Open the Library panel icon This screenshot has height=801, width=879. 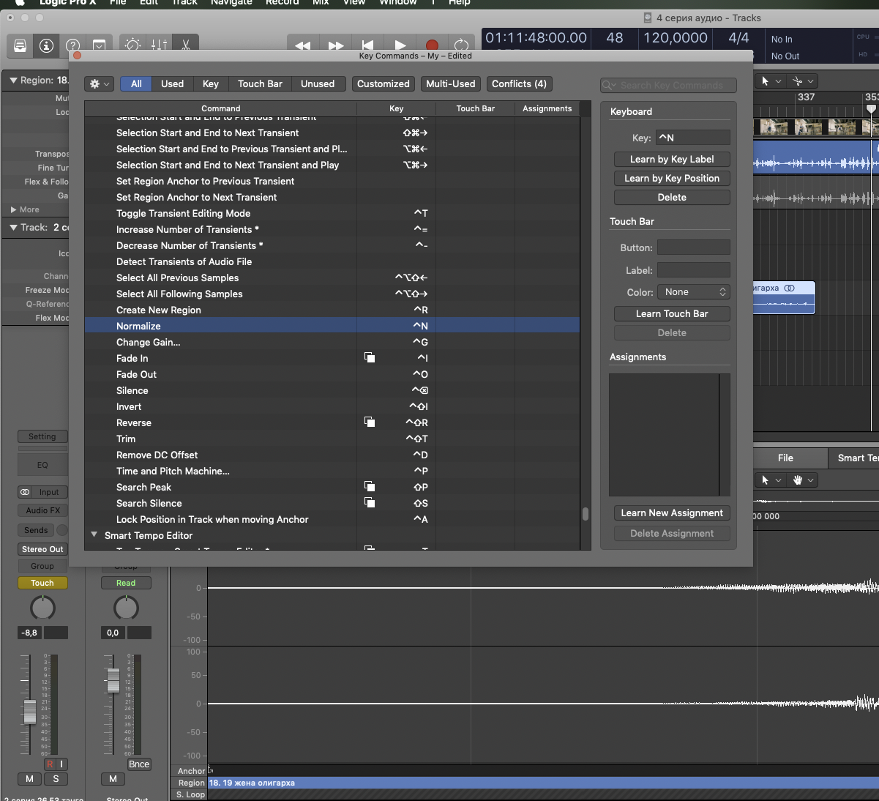(20, 45)
